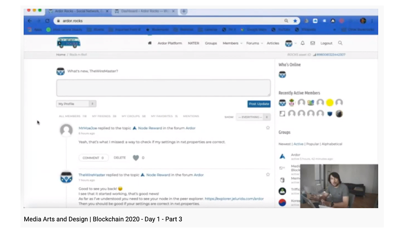
Task: Click the site search magnifier icon
Action: coord(340,43)
